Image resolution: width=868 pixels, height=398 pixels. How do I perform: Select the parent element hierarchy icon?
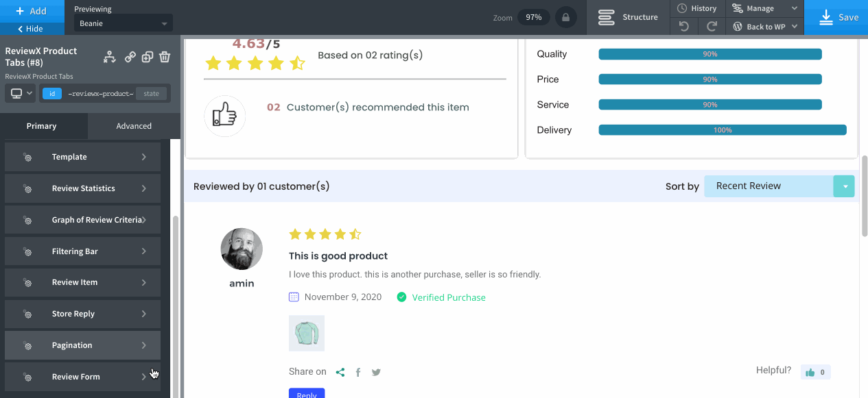(x=109, y=57)
